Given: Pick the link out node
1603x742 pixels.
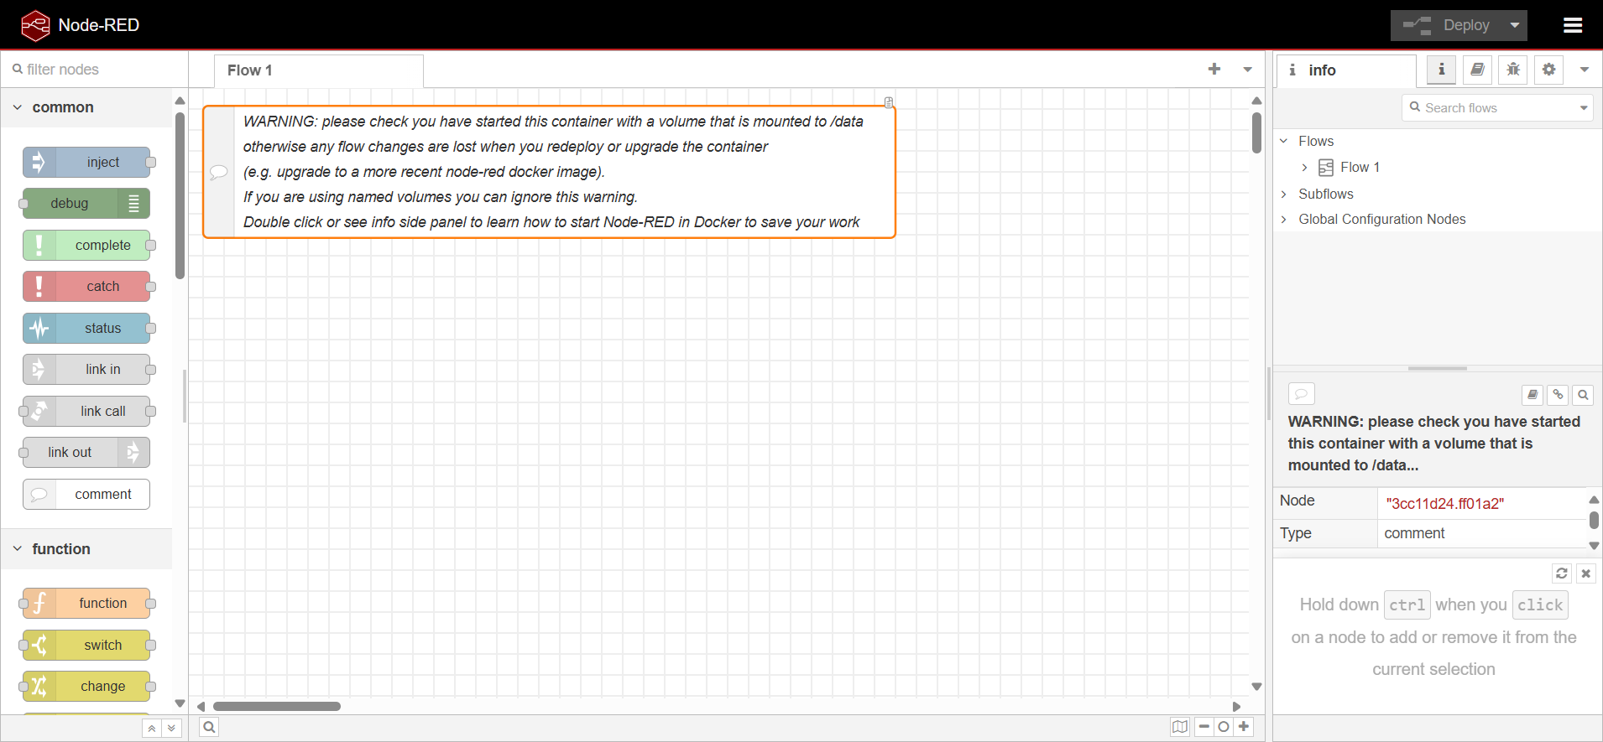Looking at the screenshot, I should point(86,453).
